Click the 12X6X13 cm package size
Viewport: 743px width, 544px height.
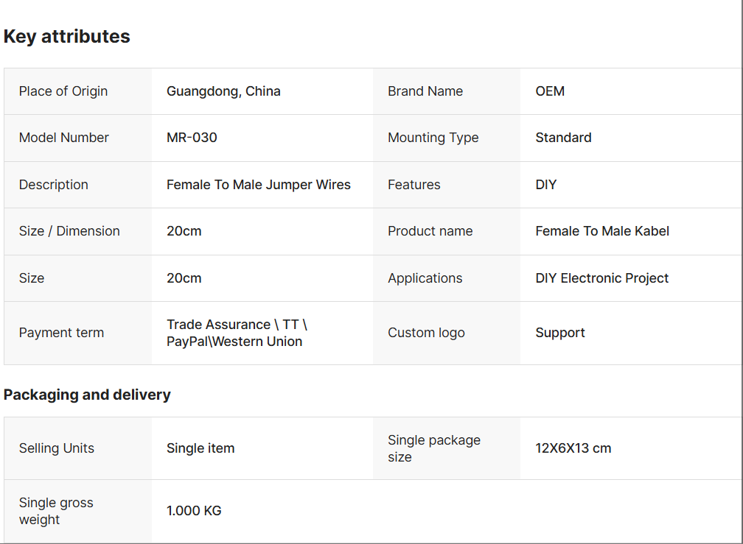point(573,448)
